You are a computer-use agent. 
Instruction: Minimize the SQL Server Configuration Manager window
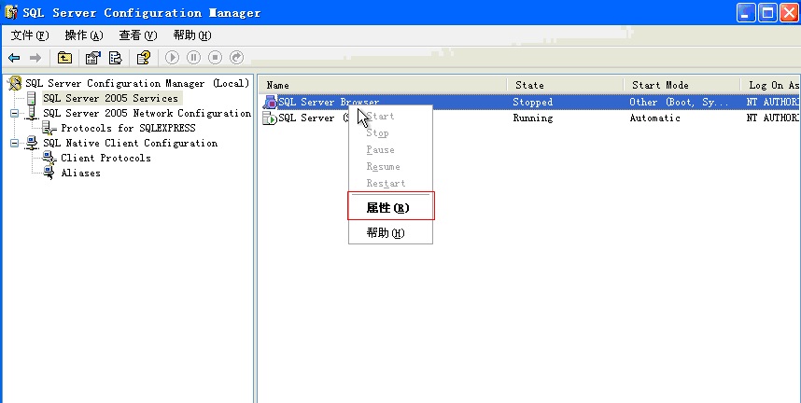point(746,13)
